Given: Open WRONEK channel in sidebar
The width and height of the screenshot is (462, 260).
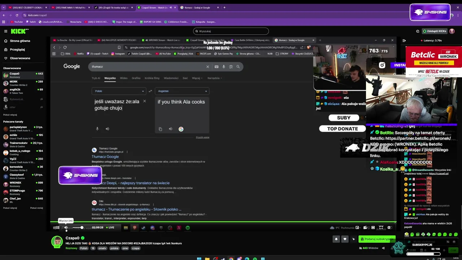Looking at the screenshot, I should (23, 184).
